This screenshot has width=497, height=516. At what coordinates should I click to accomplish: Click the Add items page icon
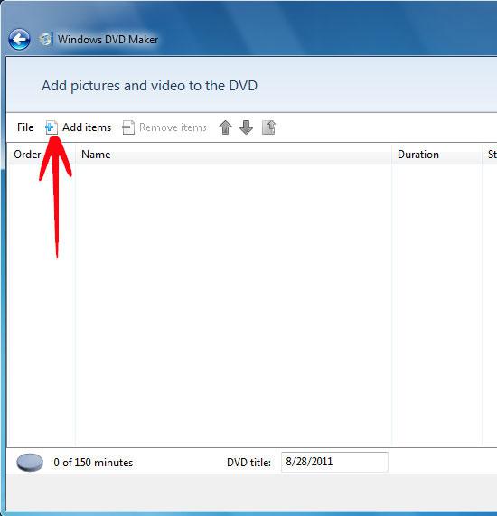pyautogui.click(x=52, y=127)
